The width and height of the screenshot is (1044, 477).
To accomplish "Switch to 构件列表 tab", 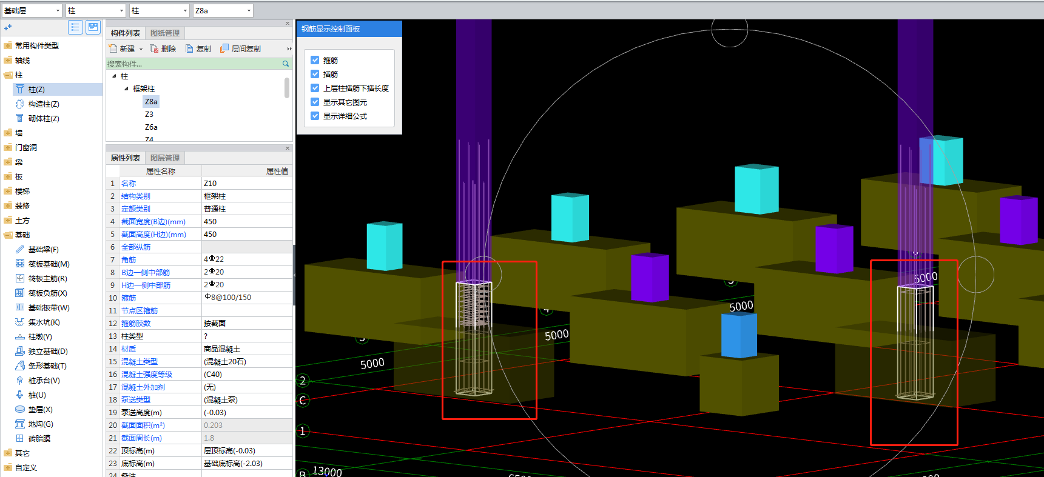I will pyautogui.click(x=126, y=33).
